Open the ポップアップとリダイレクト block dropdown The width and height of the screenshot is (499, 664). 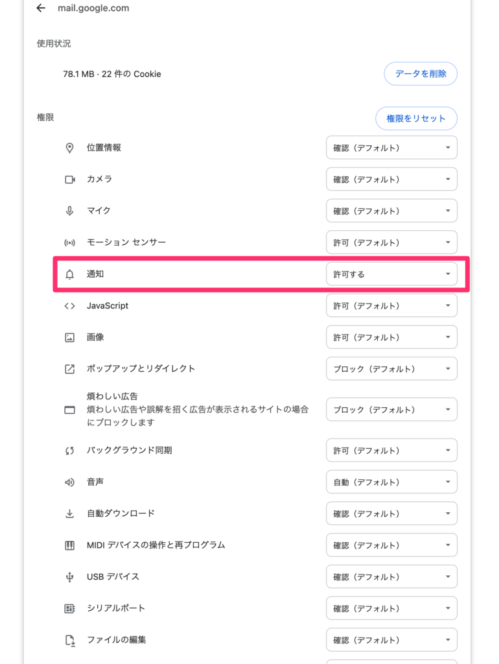391,368
